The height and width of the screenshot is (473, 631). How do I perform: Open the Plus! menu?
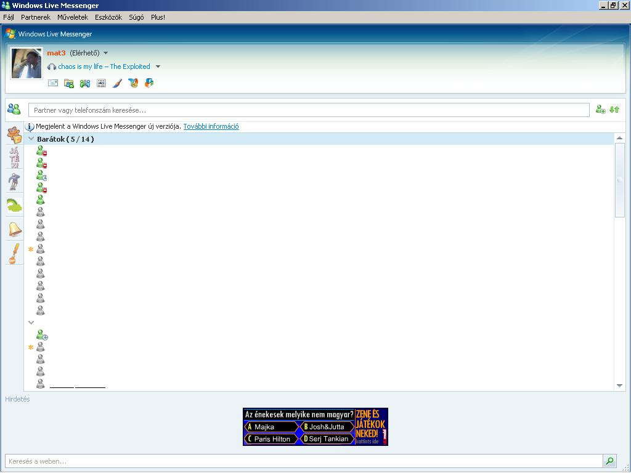pyautogui.click(x=158, y=17)
